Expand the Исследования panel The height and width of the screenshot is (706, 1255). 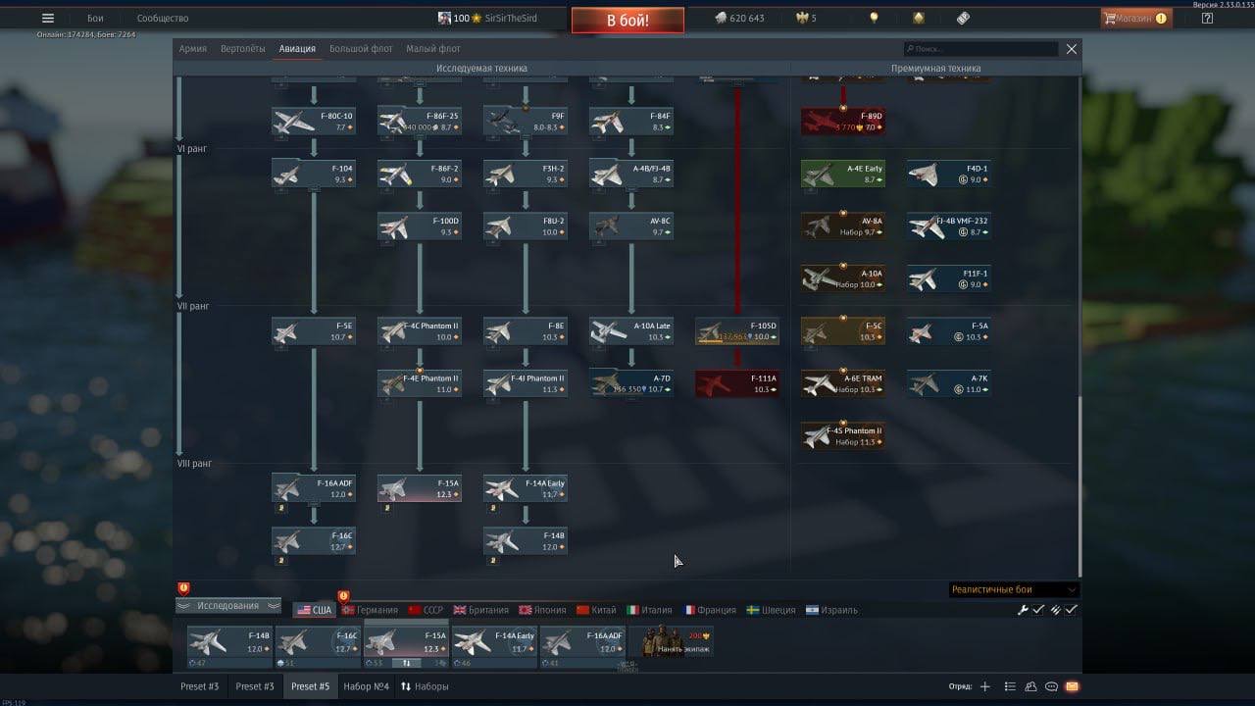[228, 606]
